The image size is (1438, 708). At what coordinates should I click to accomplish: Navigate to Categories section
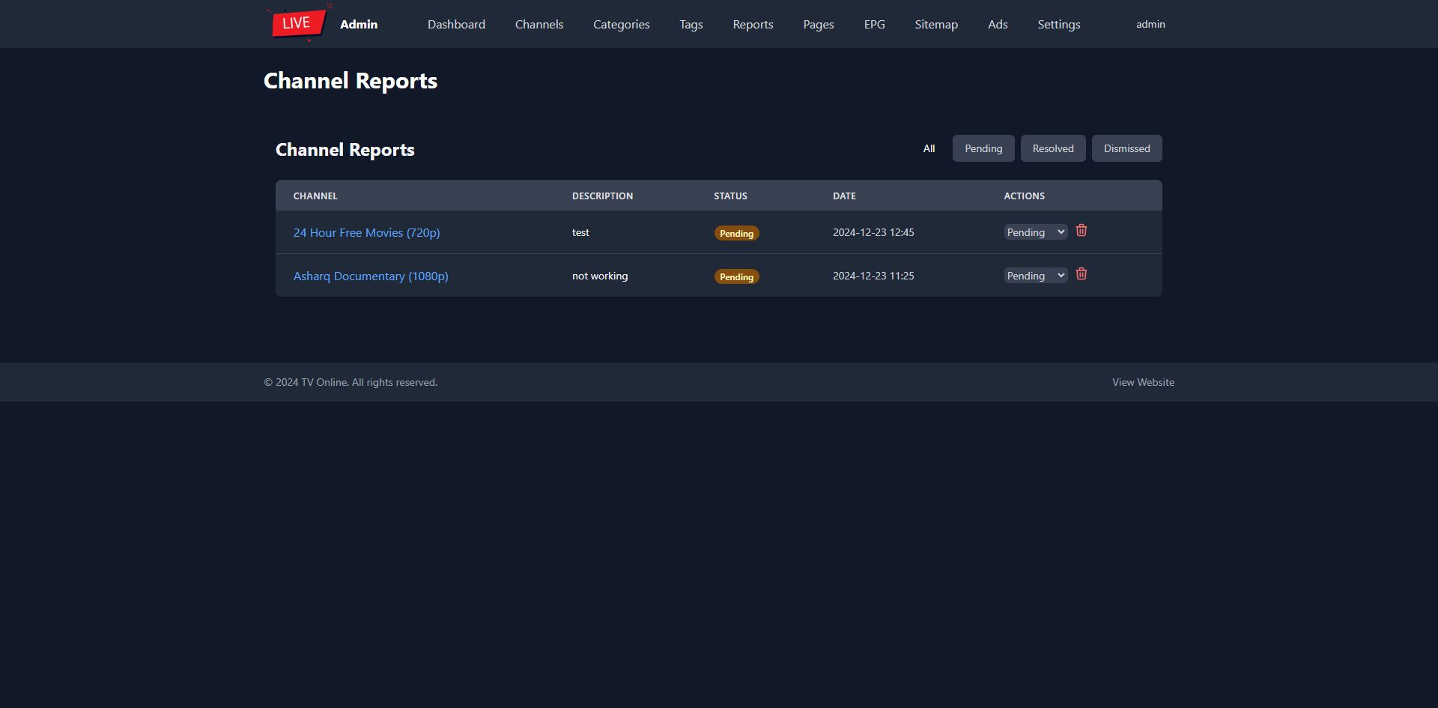pyautogui.click(x=621, y=24)
